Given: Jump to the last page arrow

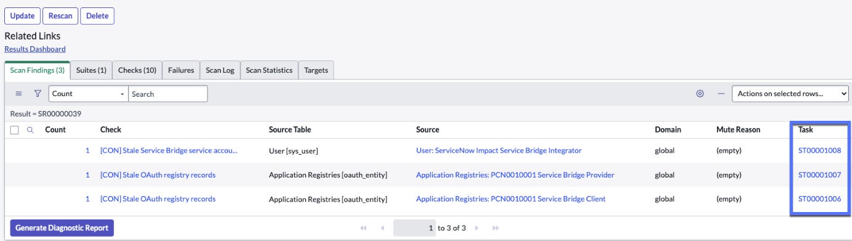Looking at the screenshot, I should pos(496,228).
